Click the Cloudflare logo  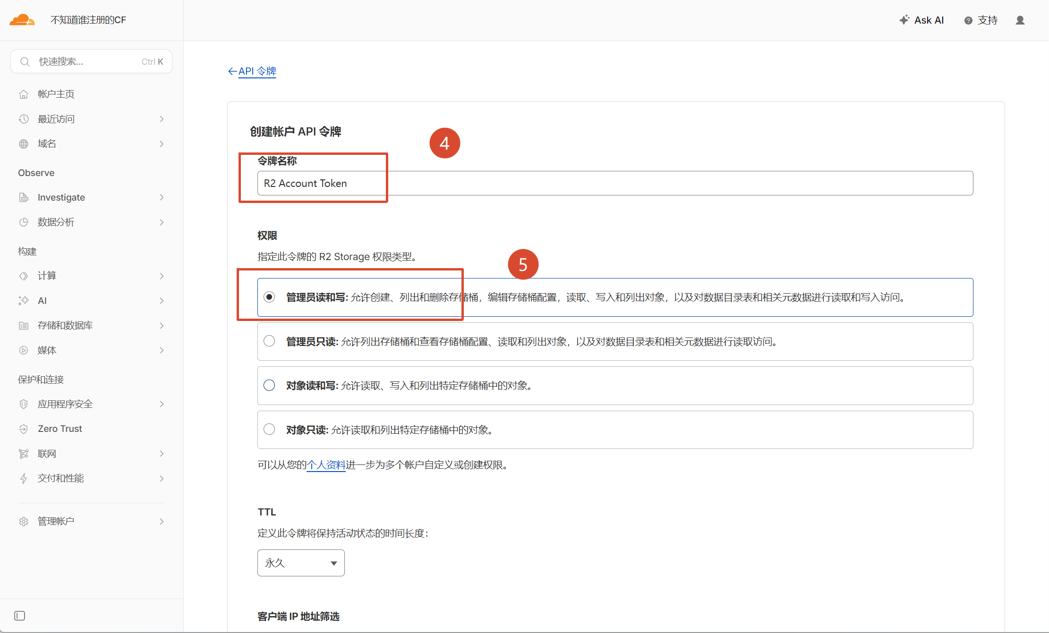tap(22, 20)
